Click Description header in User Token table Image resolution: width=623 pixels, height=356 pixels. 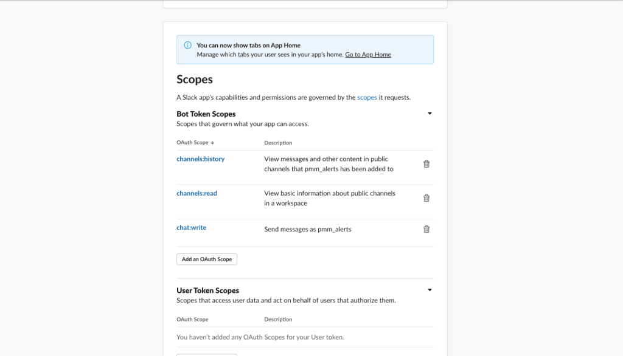pos(278,320)
